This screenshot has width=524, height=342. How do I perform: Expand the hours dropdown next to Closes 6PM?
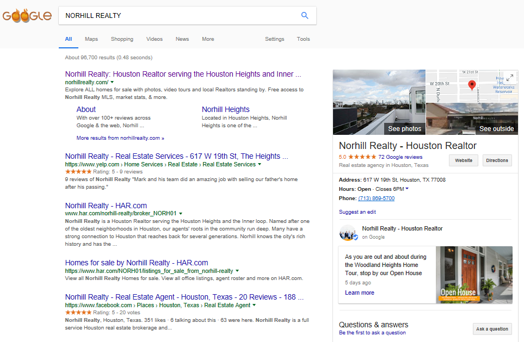pyautogui.click(x=407, y=189)
